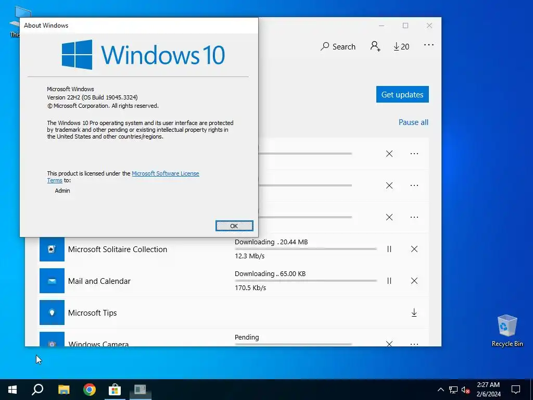Click the 12.3 Mb/s speed text

tap(249, 256)
